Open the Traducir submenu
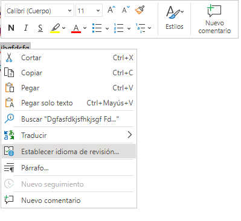The image size is (241, 221). [x=69, y=135]
